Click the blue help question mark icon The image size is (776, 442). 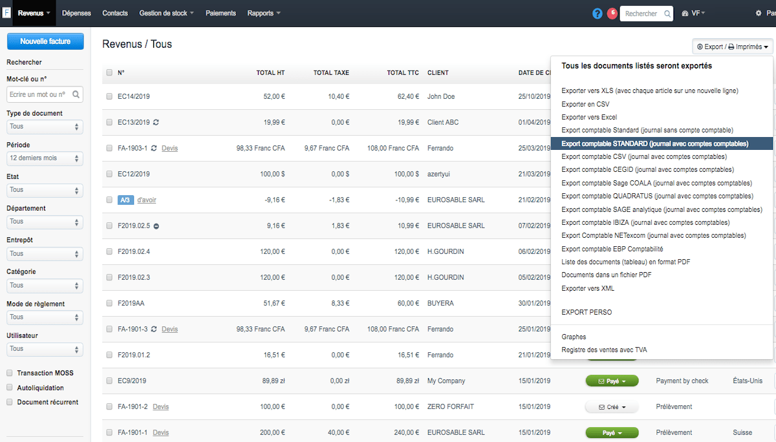pyautogui.click(x=598, y=14)
